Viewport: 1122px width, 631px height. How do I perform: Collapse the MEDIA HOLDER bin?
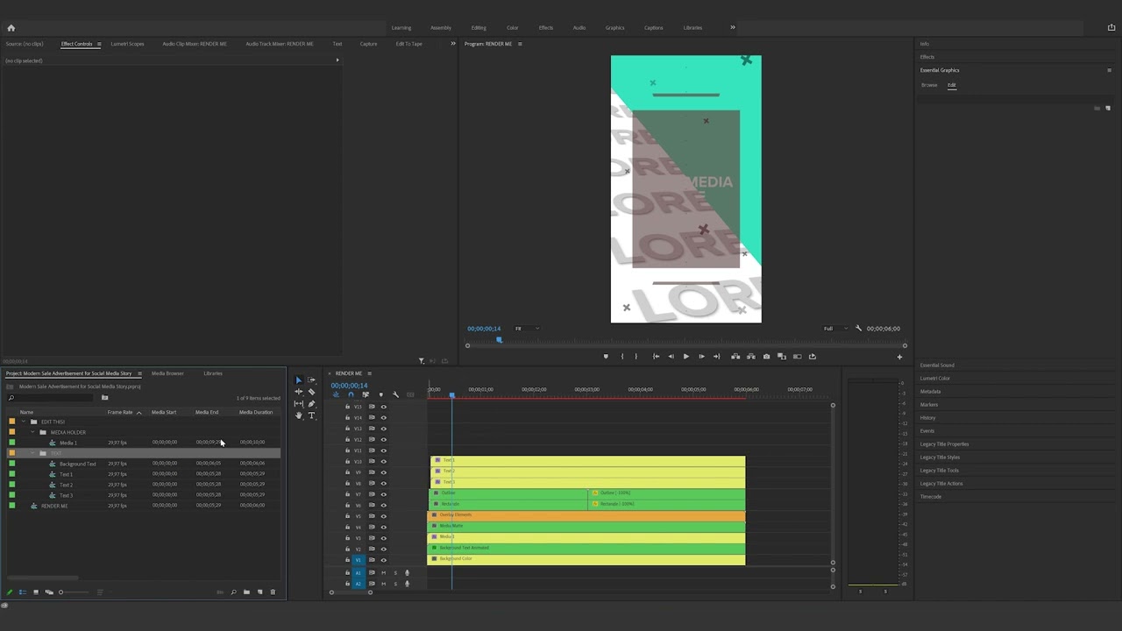(x=32, y=432)
